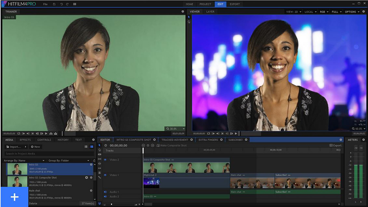The width and height of the screenshot is (368, 207).
Task: Toggle visibility of Video 1 track
Action: pyautogui.click(x=105, y=175)
